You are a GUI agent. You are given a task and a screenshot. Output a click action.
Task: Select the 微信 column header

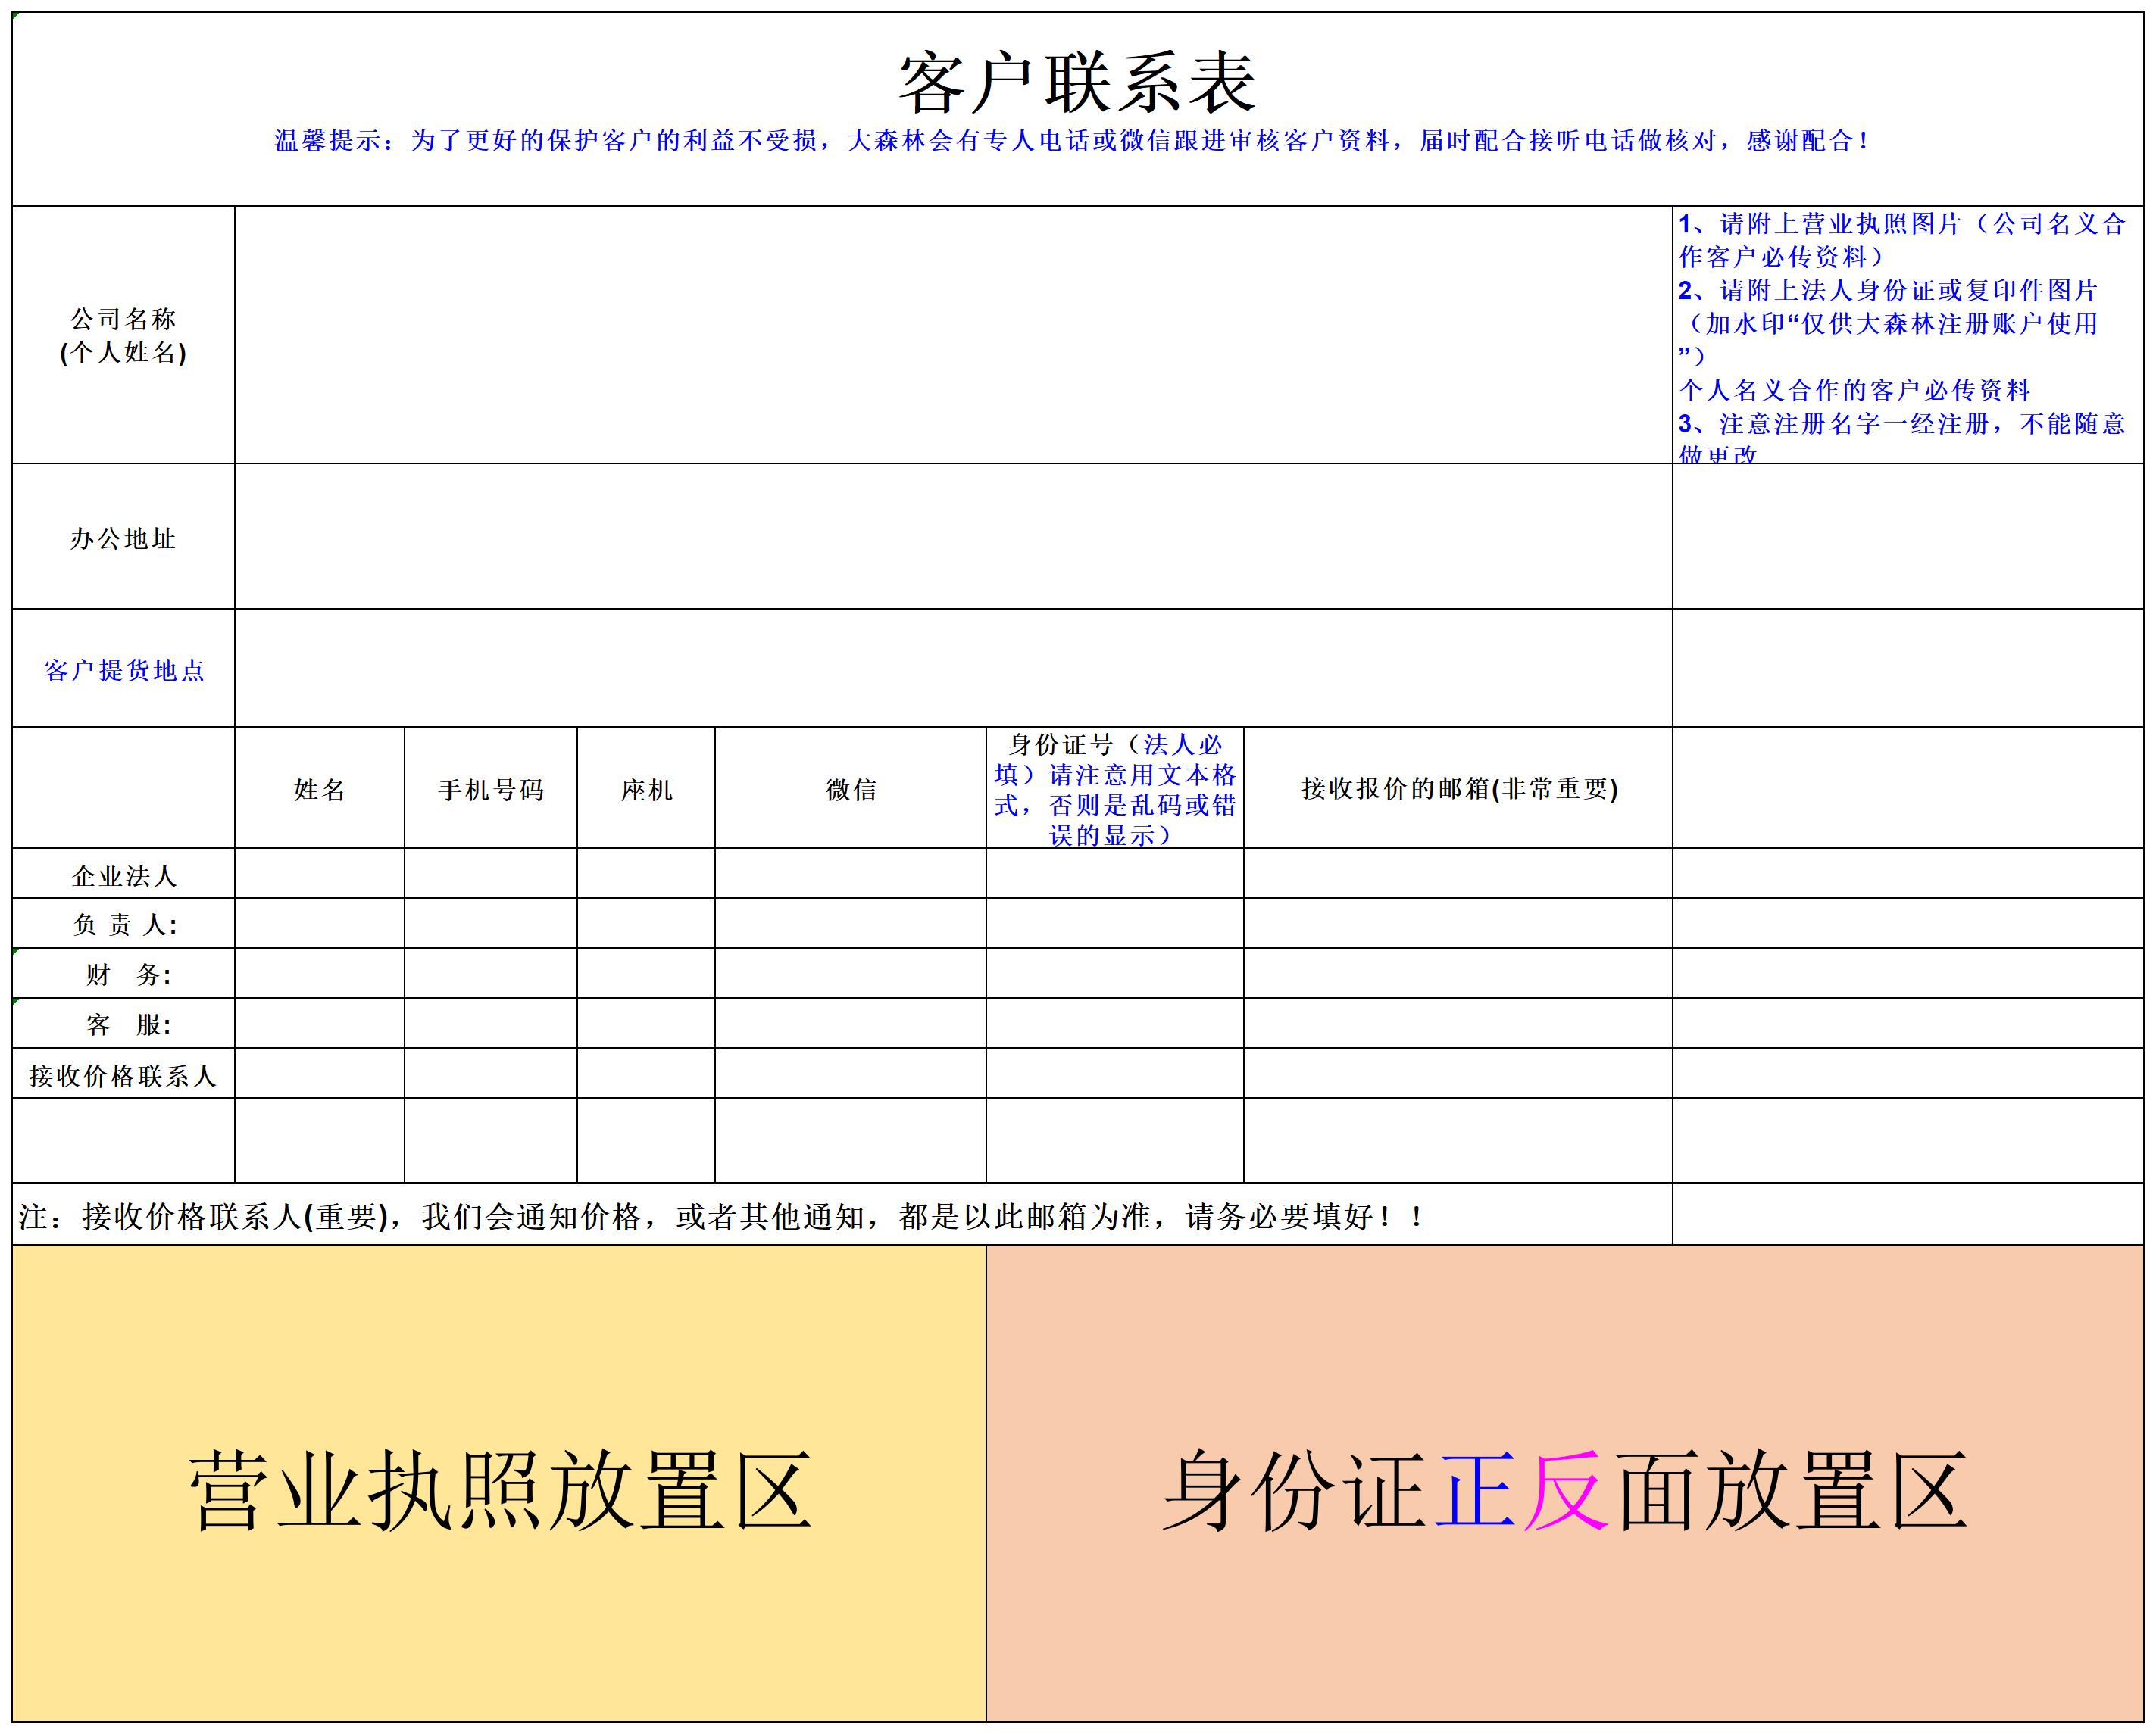tap(851, 788)
